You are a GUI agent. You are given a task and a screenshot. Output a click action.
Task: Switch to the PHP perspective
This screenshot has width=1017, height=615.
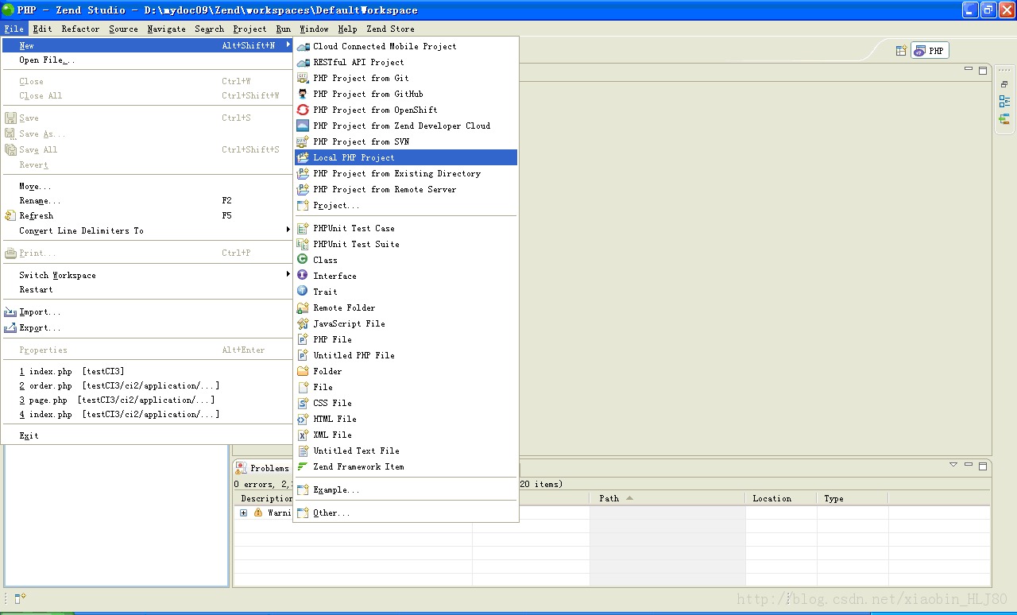pos(928,49)
